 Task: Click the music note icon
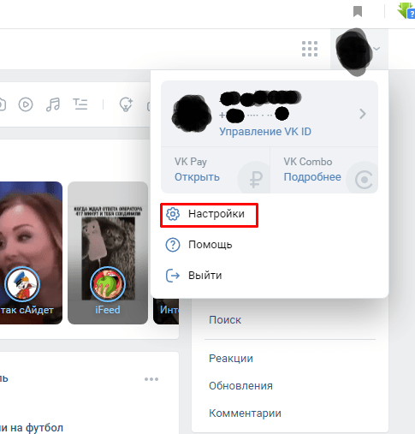53,104
